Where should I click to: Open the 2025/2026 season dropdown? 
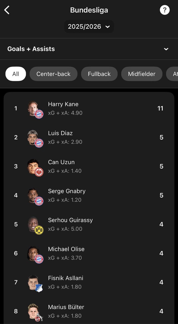click(x=89, y=27)
